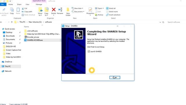The width and height of the screenshot is (186, 105).
Task: Open the Documents quick access folder
Action: point(9,39)
